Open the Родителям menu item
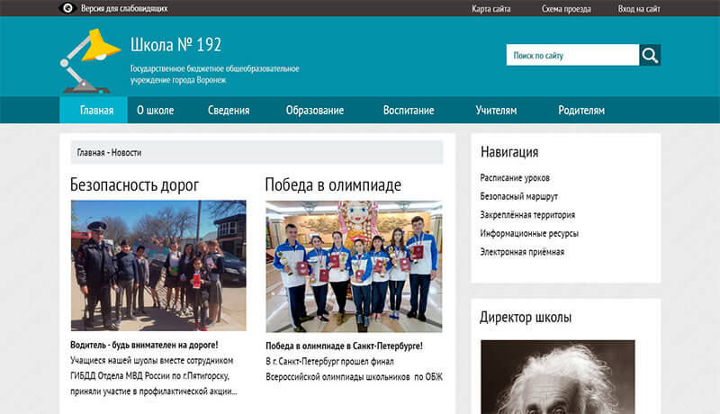720x414 pixels. click(x=580, y=111)
